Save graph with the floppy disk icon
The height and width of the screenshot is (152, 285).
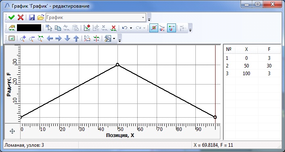[32, 17]
